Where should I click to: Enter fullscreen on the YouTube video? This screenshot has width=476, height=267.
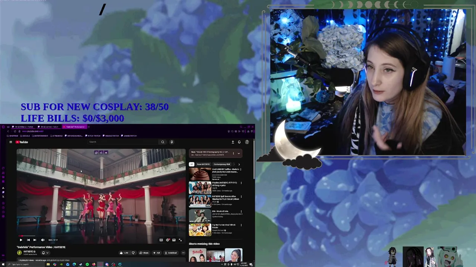[180, 240]
